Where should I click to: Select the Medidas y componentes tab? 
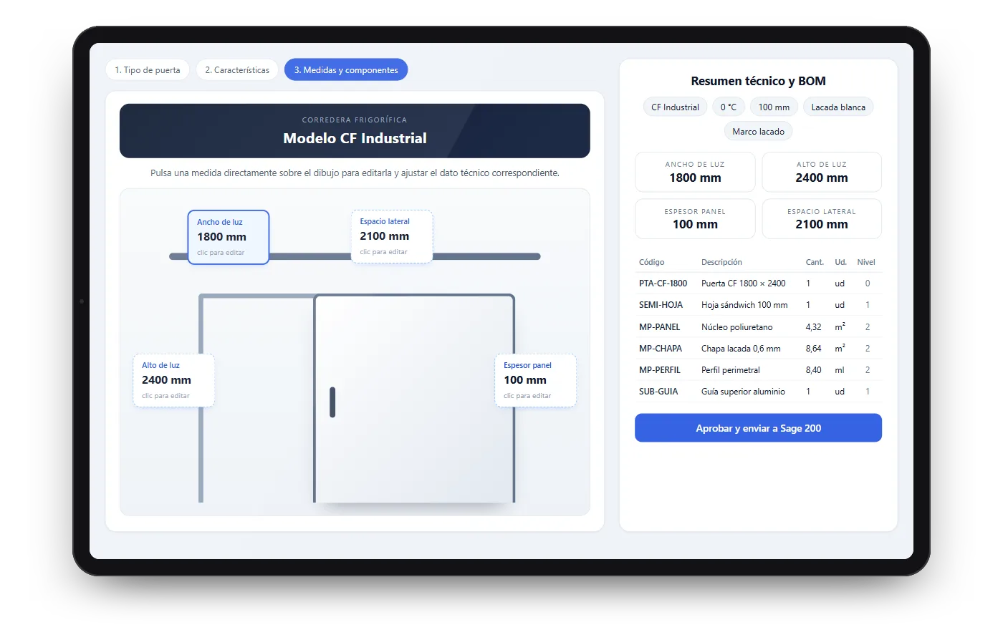(346, 70)
